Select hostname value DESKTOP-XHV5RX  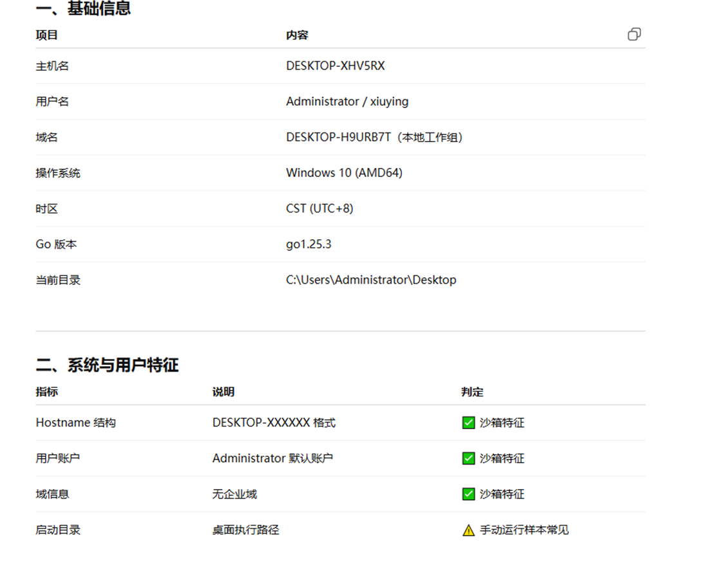336,66
